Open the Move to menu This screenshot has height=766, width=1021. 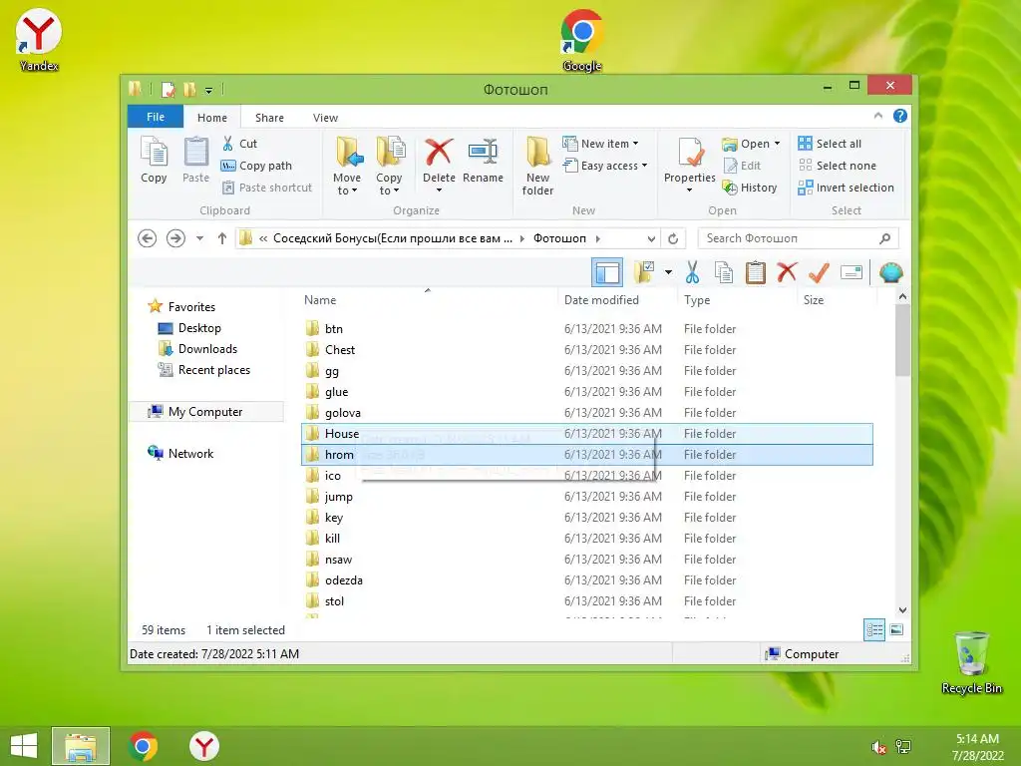[346, 166]
